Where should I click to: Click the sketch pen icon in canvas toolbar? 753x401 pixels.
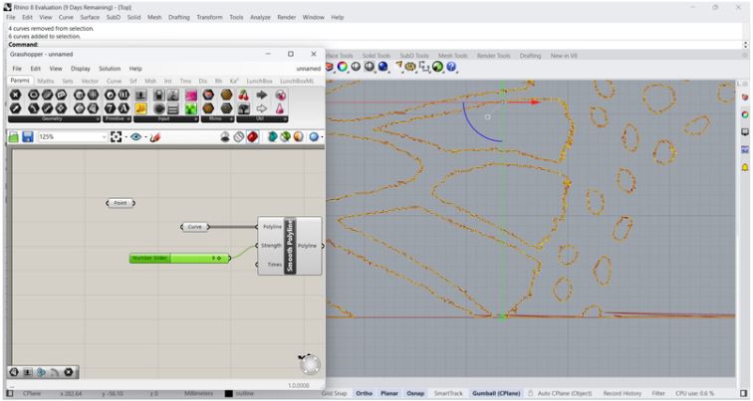click(154, 136)
